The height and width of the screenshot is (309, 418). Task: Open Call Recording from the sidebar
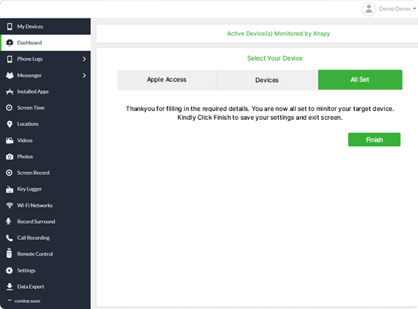click(x=33, y=238)
